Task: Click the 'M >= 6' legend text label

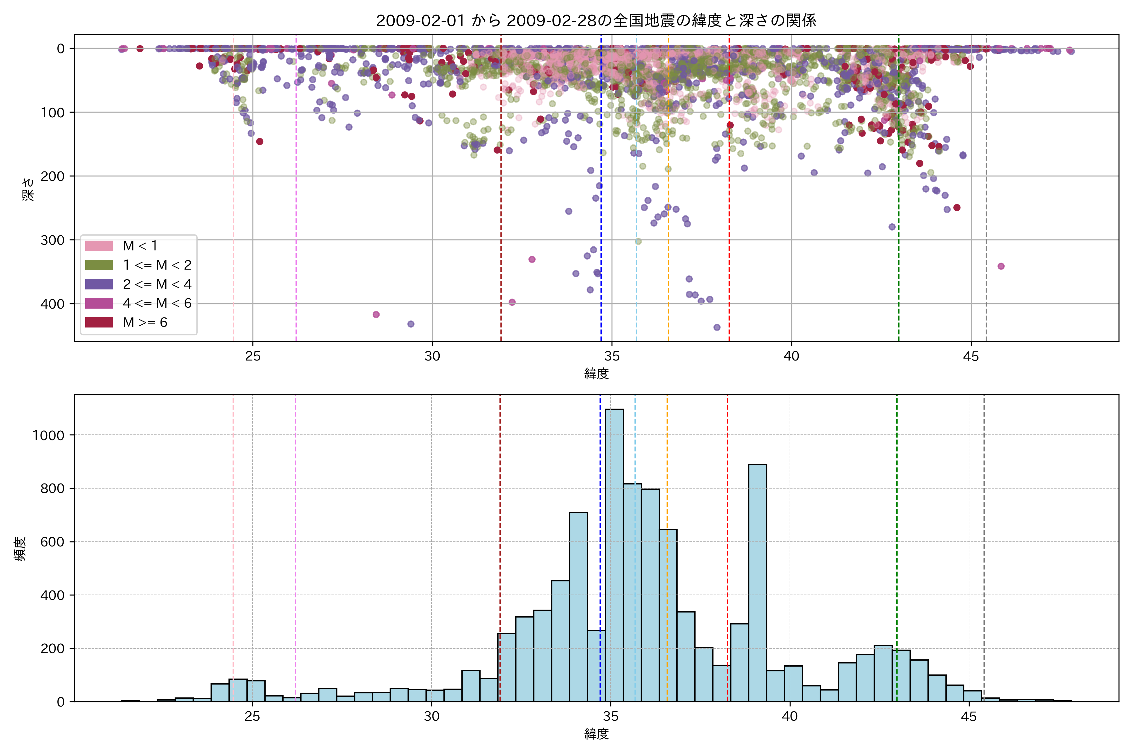Action: 145,323
